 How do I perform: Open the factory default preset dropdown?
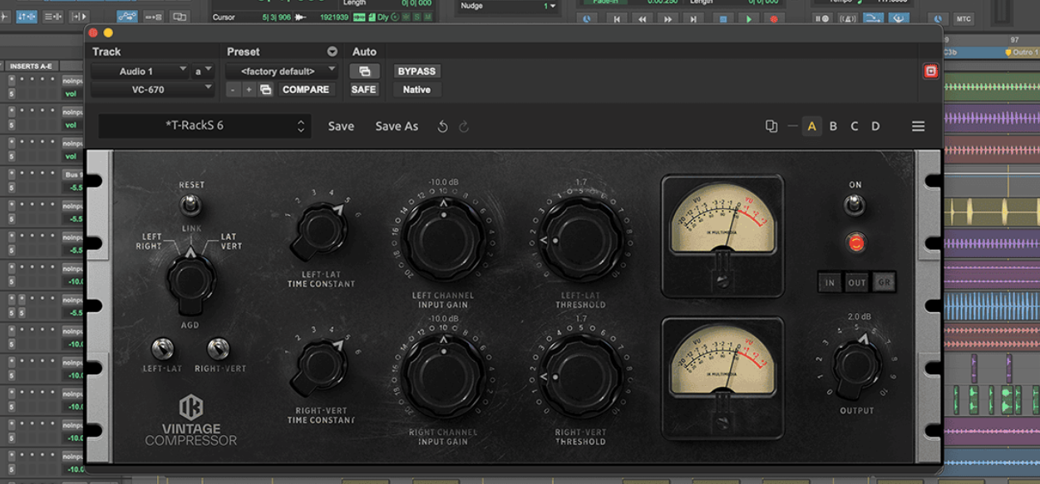pyautogui.click(x=282, y=71)
